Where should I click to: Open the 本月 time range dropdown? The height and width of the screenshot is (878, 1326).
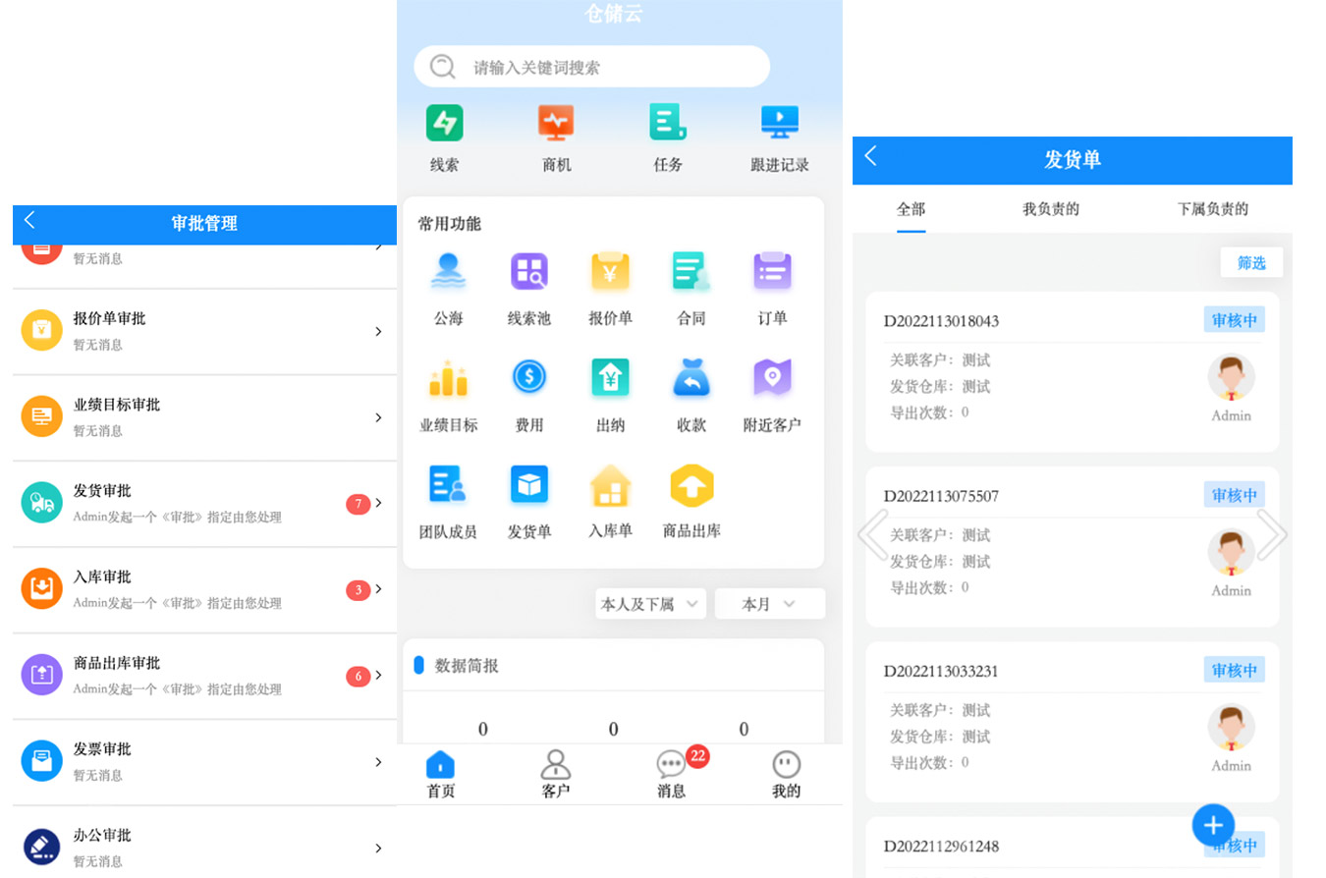[769, 604]
